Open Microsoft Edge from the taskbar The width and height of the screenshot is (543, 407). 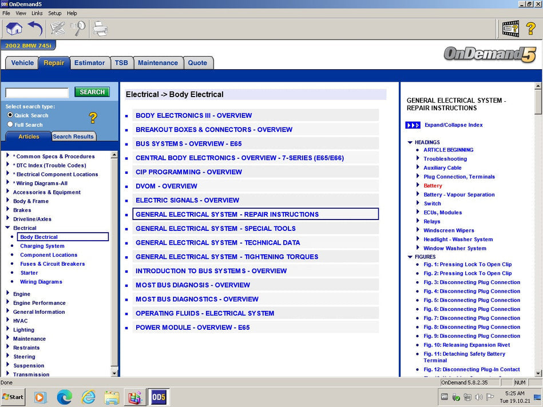tap(64, 397)
